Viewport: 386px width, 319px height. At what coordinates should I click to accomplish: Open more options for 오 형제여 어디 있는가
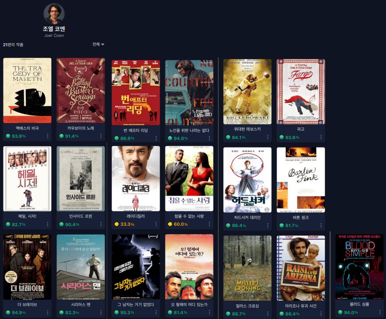coord(209,312)
